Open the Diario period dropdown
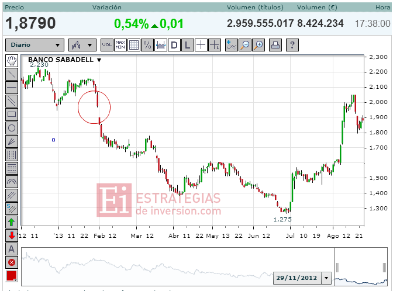Viewport: 393px width, 291px height. pos(35,45)
